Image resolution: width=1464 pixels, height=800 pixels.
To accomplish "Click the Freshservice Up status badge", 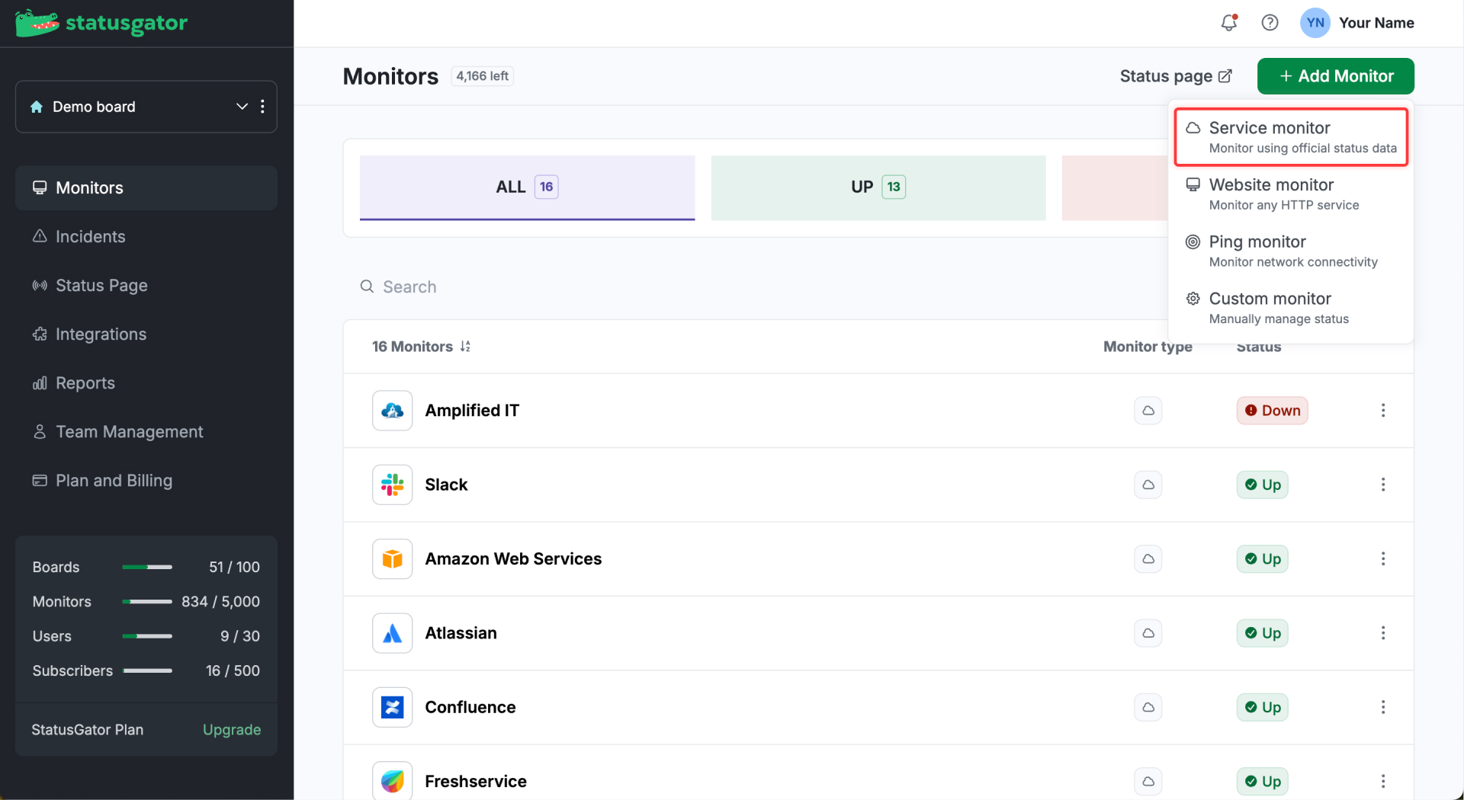I will (1262, 781).
